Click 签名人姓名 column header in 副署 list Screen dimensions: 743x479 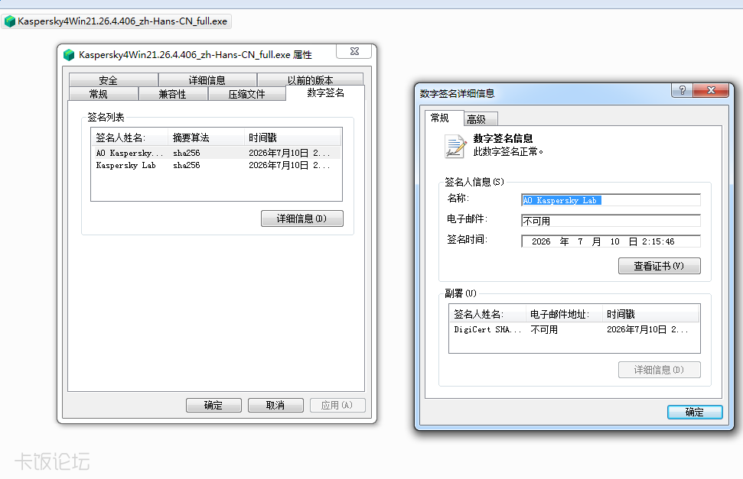tap(487, 314)
